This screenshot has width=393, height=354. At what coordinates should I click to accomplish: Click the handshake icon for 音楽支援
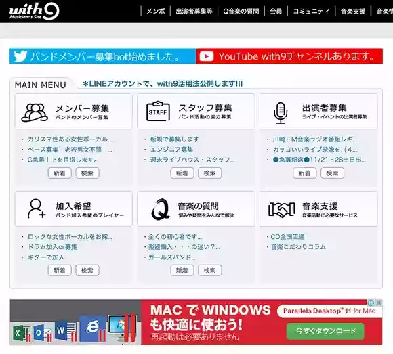click(281, 209)
